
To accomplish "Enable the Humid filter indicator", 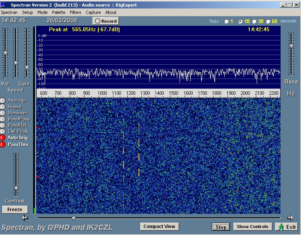I will pyautogui.click(x=3, y=107).
